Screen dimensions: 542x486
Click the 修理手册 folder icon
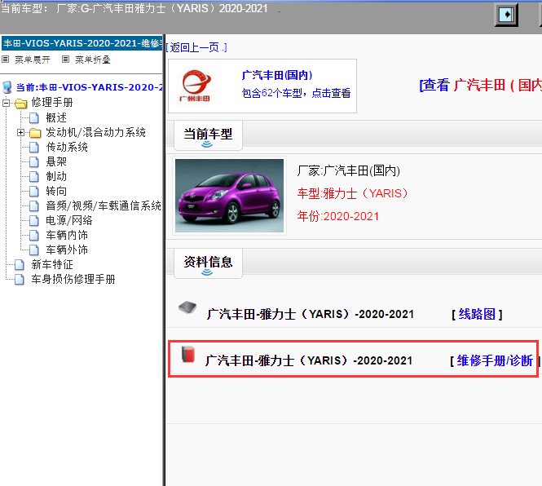tap(20, 103)
